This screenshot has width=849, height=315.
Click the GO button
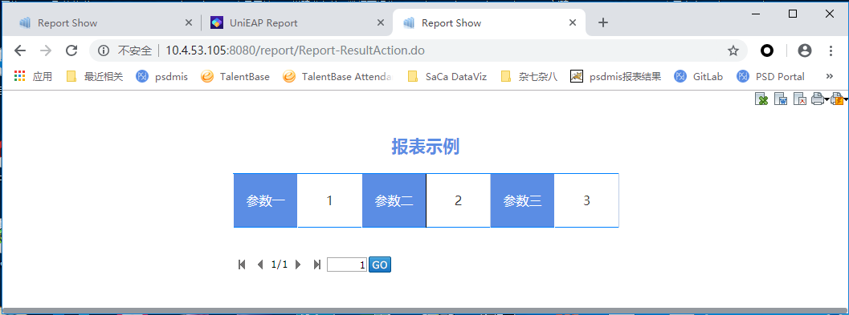(x=380, y=265)
